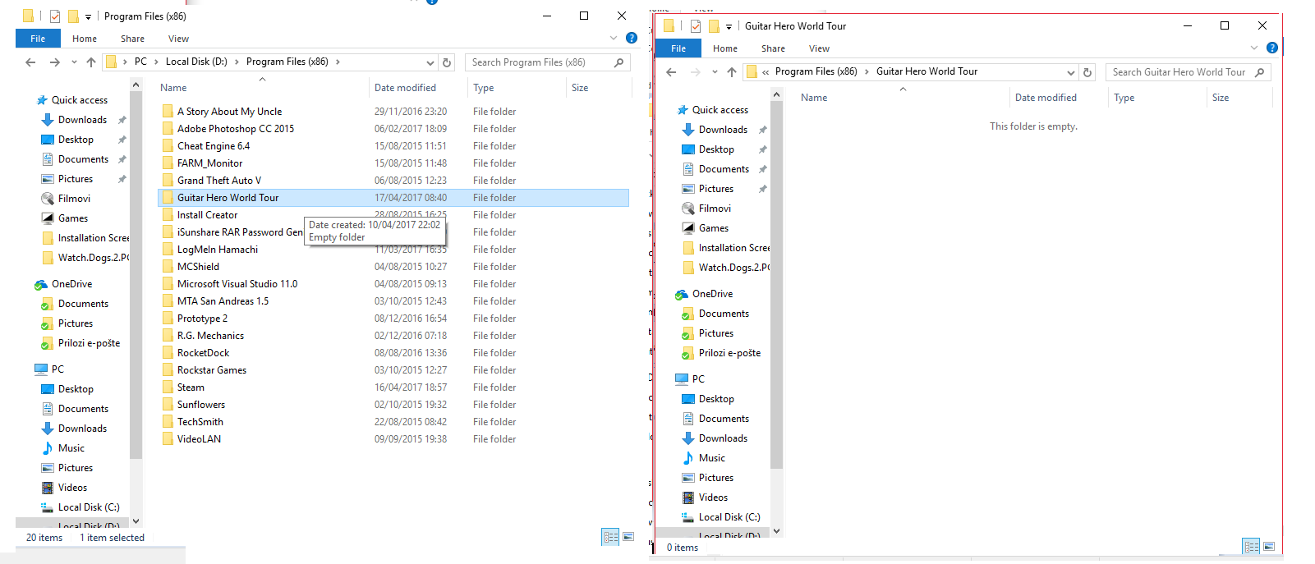Switch the Program Files (x86) window to details view
The height and width of the screenshot is (564, 1315).
(x=610, y=537)
